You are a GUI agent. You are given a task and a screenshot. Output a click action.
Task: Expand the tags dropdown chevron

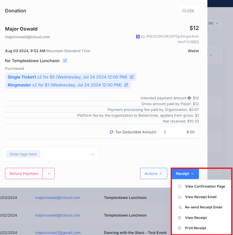(x=92, y=154)
